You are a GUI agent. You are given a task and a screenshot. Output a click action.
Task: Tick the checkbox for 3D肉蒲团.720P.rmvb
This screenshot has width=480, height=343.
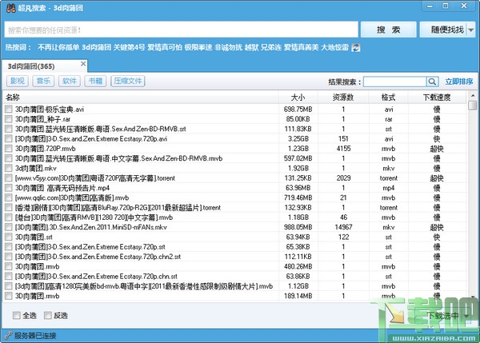click(x=9, y=149)
